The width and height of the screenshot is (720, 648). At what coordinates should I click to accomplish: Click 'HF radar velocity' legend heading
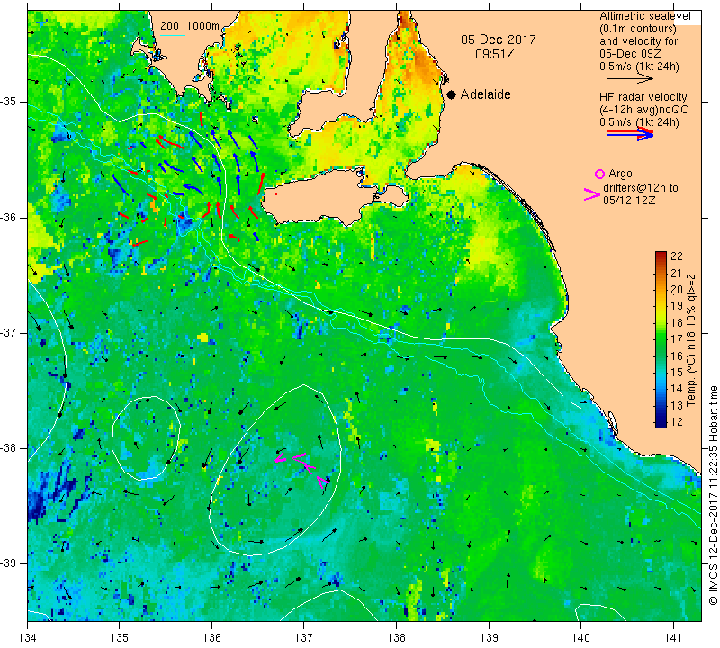click(643, 97)
